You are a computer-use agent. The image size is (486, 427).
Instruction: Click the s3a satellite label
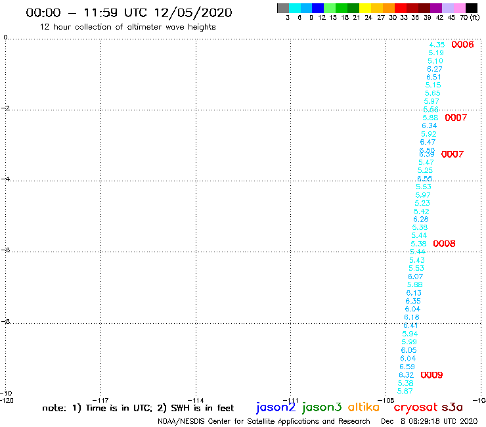(x=452, y=407)
